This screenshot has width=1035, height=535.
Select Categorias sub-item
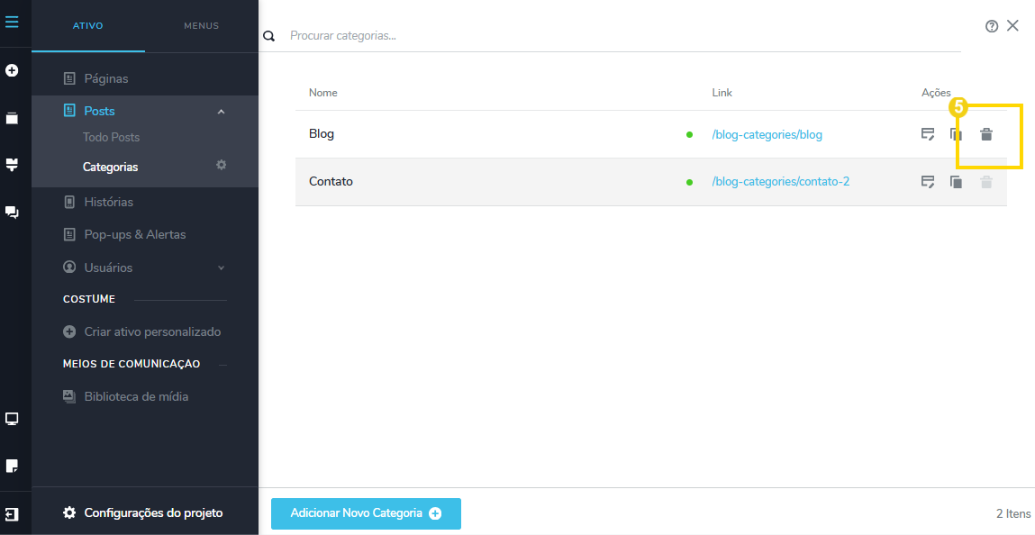point(110,167)
